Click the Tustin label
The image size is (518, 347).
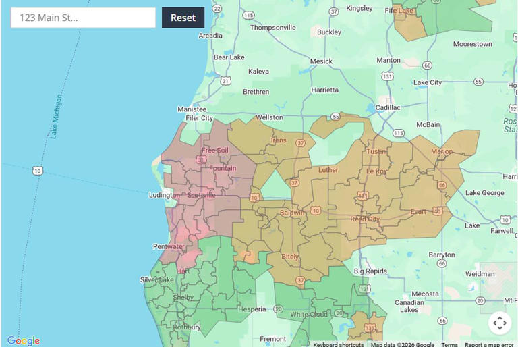point(376,151)
